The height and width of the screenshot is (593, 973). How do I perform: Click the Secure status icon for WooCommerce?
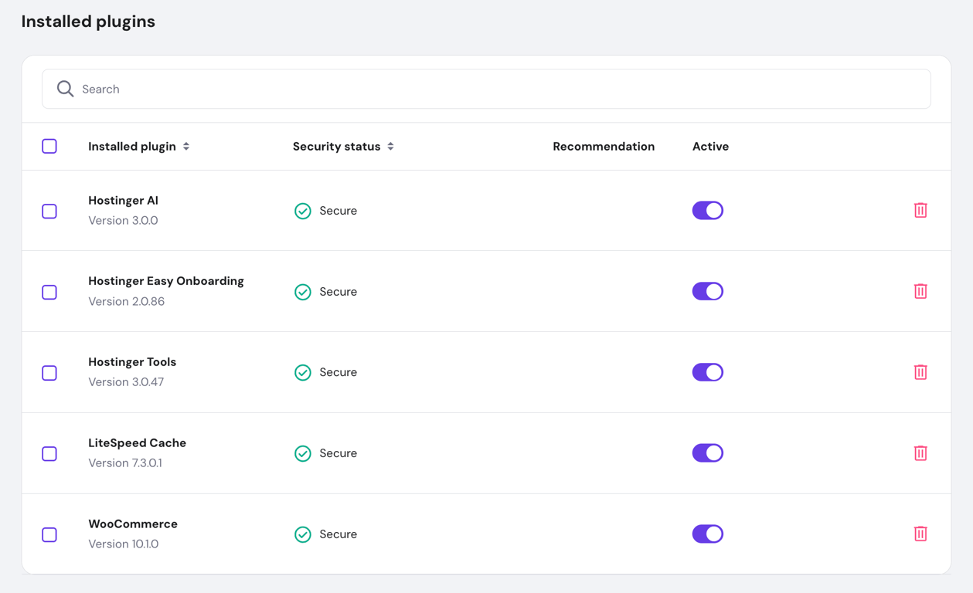(303, 534)
